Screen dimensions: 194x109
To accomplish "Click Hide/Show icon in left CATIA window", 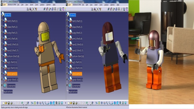I will pos(59,103).
